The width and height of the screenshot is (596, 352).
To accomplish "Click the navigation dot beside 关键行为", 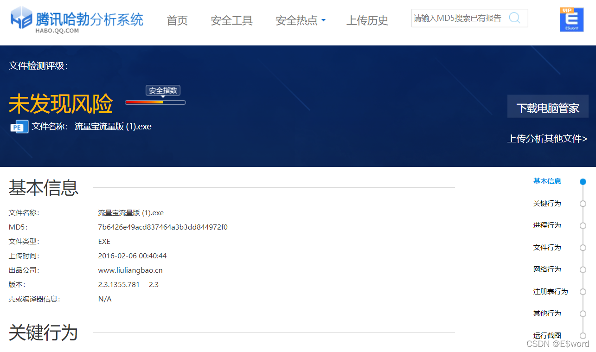I will point(583,204).
